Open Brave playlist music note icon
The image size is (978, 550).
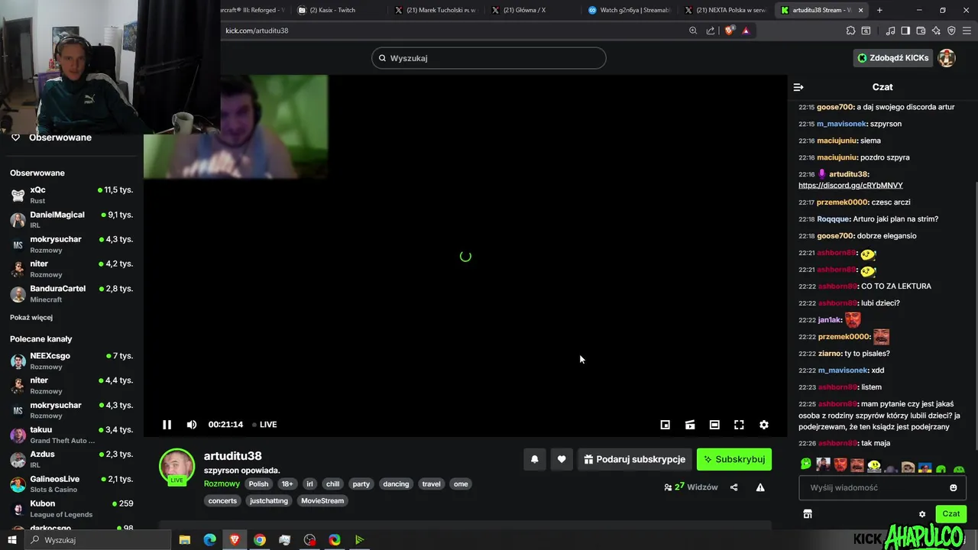[891, 31]
